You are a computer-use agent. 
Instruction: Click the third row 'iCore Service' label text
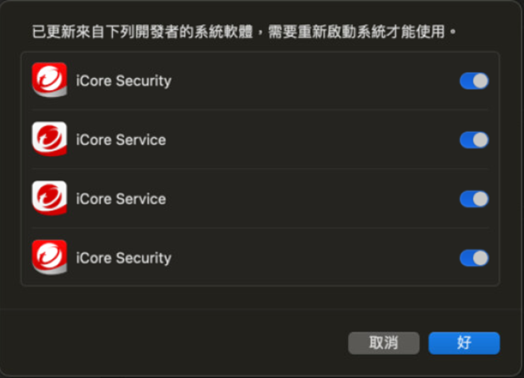(120, 199)
